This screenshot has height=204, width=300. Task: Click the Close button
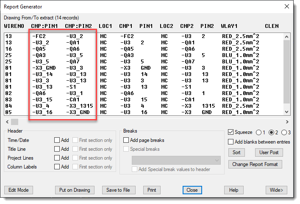click(192, 190)
